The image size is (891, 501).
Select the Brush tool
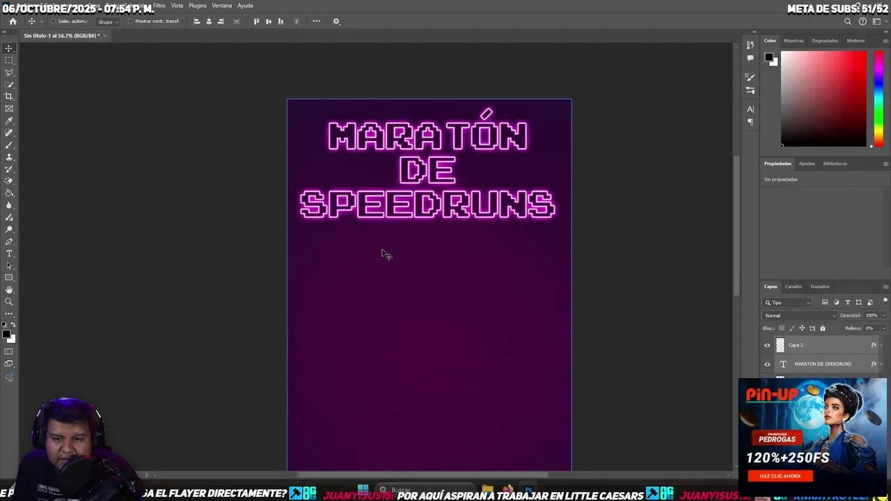[x=9, y=145]
